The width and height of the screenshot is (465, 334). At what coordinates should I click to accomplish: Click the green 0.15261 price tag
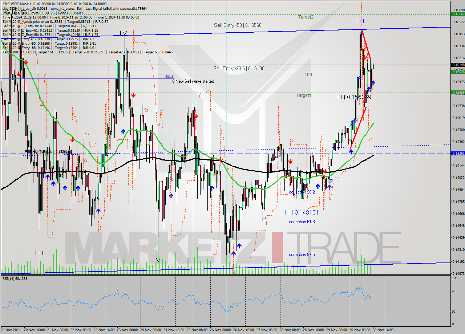[458, 154]
